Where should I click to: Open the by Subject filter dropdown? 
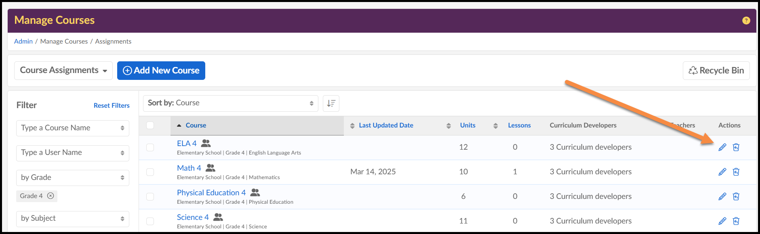point(73,219)
